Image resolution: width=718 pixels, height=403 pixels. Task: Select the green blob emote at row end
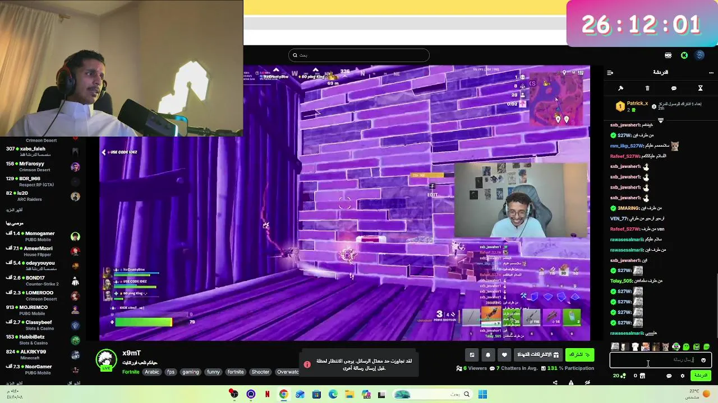706,347
